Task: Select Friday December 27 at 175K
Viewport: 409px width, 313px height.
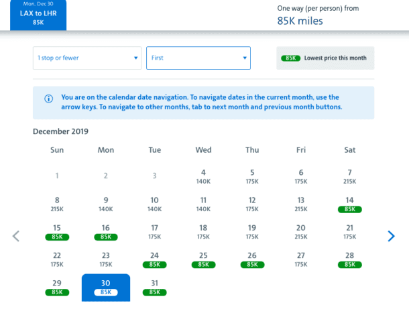Action: click(301, 259)
